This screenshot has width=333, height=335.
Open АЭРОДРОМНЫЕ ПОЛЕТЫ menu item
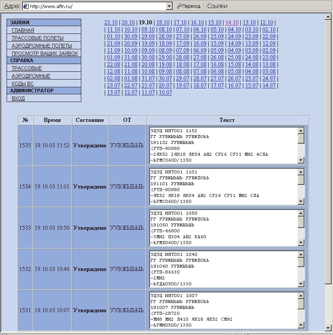coord(42,46)
